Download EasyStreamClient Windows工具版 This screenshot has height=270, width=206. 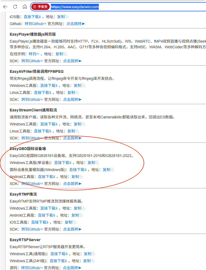pyautogui.click(x=49, y=124)
